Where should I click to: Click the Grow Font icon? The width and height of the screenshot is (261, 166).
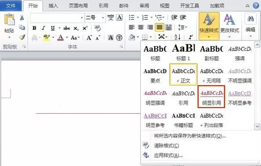point(89,38)
